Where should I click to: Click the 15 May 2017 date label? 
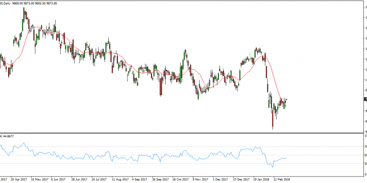pos(40,180)
